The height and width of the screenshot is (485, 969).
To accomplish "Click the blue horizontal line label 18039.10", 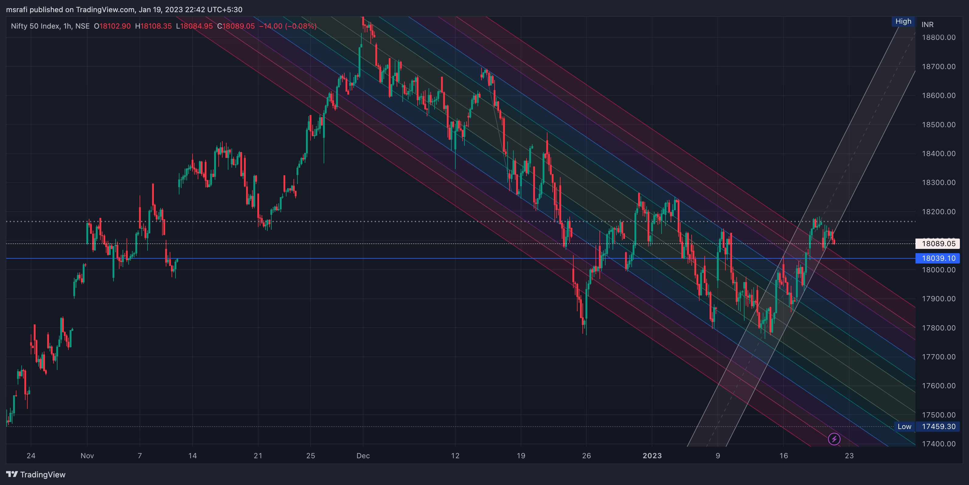I will click(937, 258).
